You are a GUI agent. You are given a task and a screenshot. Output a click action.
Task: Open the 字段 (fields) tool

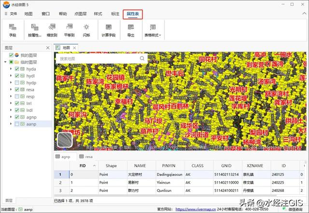[13, 30]
